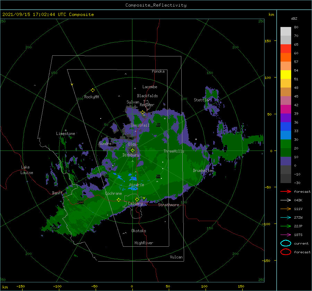The width and height of the screenshot is (312, 291).
Task: Click the dBZ legend heading
Action: coord(294,18)
